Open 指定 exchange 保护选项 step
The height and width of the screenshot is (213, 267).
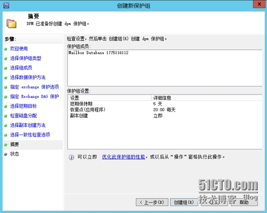point(34,87)
